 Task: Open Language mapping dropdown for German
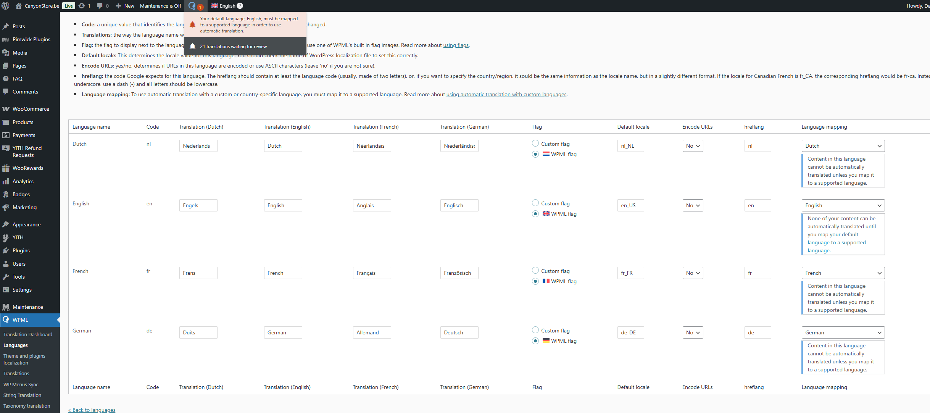pyautogui.click(x=843, y=332)
